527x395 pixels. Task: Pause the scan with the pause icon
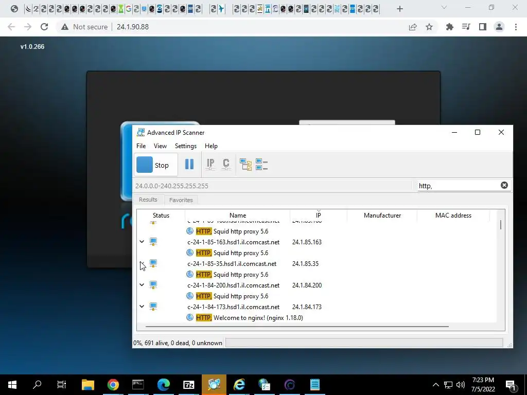click(189, 164)
